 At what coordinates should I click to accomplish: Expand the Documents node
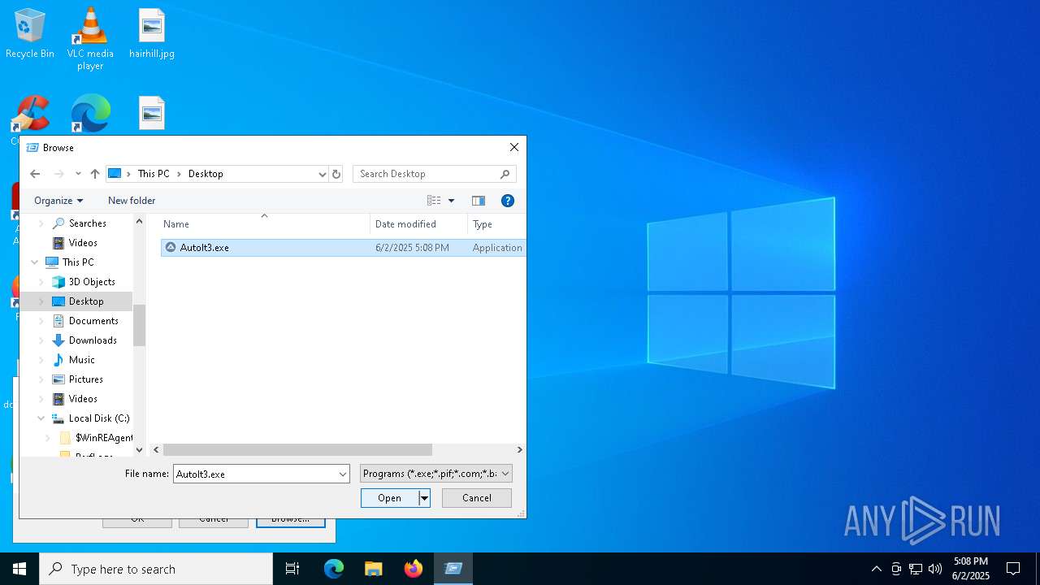point(41,321)
